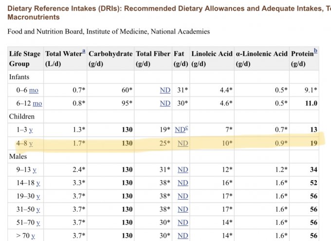Open the Fat ND link for males 14–18 y

[x=183, y=183]
